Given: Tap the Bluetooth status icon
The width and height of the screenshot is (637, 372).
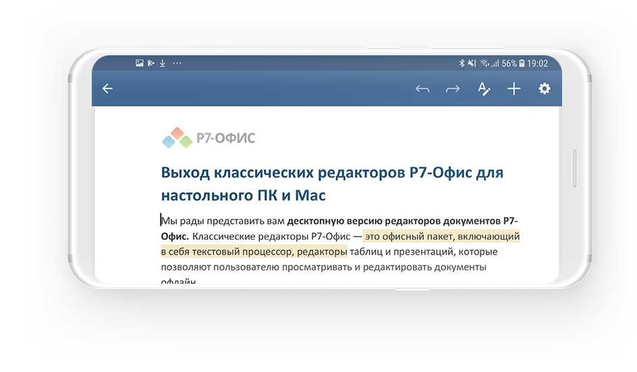Looking at the screenshot, I should click(x=462, y=63).
